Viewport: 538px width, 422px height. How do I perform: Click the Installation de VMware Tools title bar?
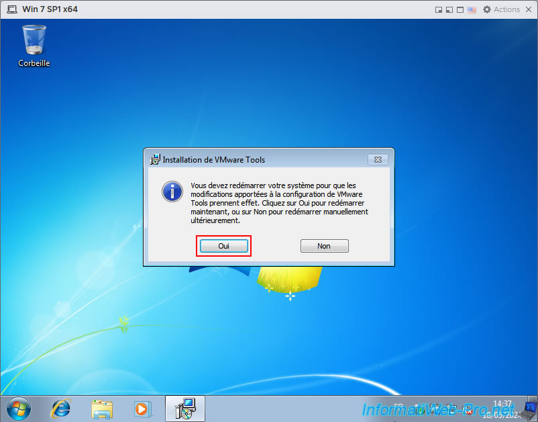pos(255,160)
